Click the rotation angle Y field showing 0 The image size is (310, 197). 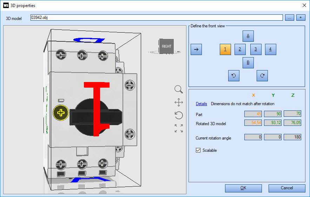(273, 137)
